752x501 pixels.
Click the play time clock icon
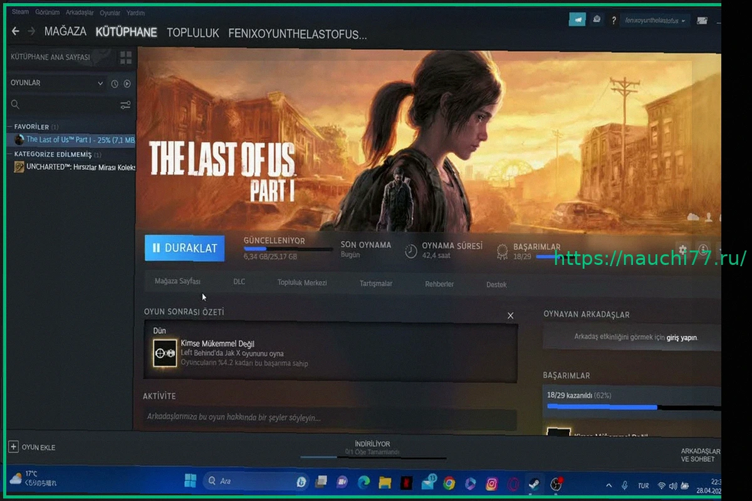click(x=410, y=250)
